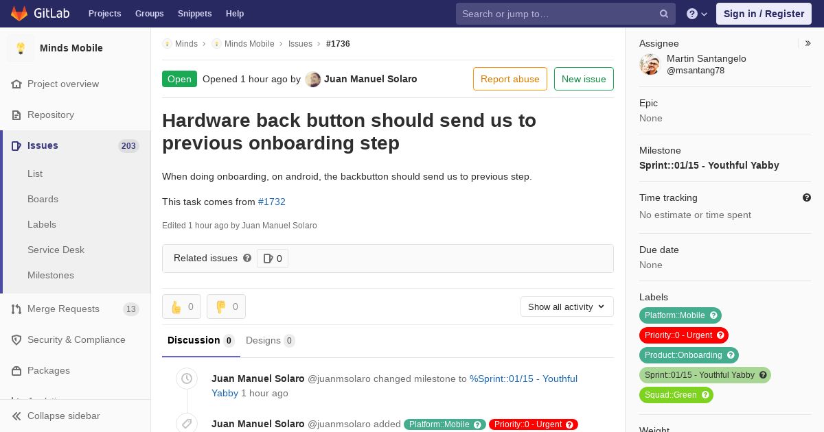Open the Projects menu
This screenshot has width=824, height=432.
(x=104, y=14)
